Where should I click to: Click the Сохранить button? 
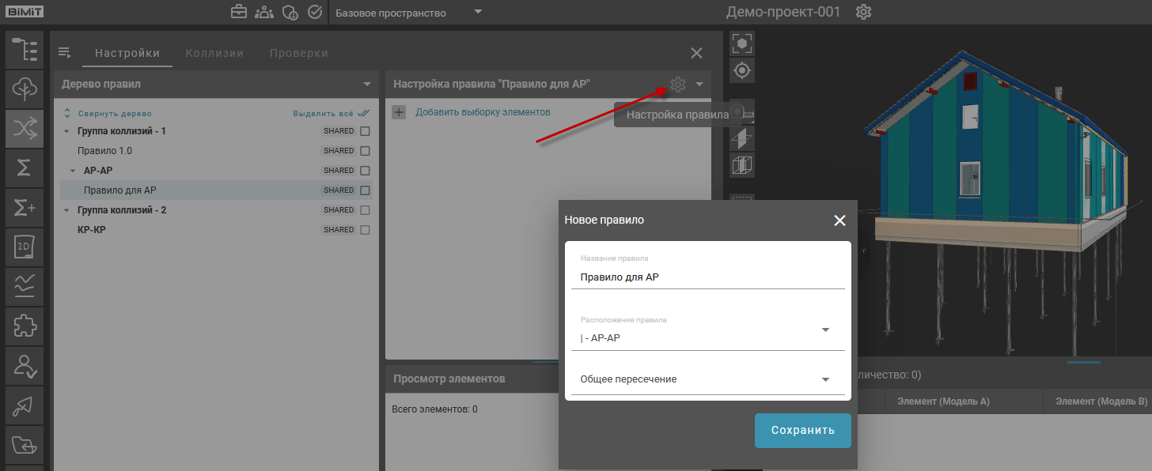(x=802, y=431)
